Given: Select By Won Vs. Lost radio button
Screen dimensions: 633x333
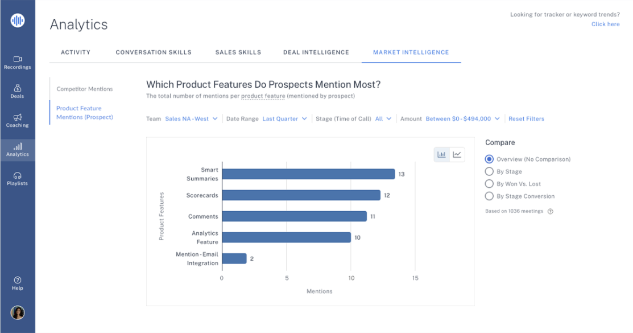Looking at the screenshot, I should tap(489, 184).
